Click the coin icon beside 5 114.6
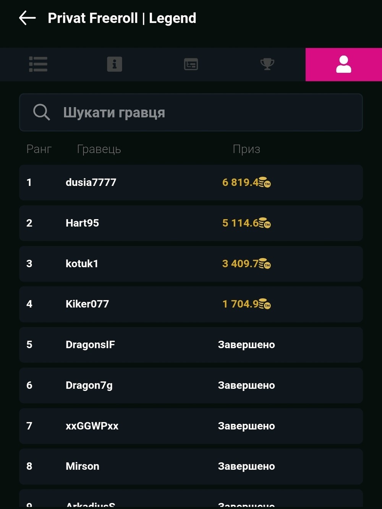382x509 pixels. coord(265,223)
